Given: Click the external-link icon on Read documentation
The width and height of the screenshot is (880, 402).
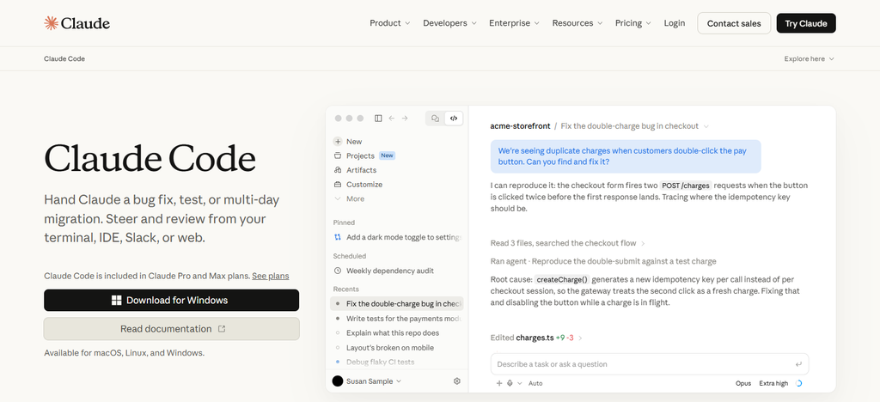Looking at the screenshot, I should click(222, 329).
